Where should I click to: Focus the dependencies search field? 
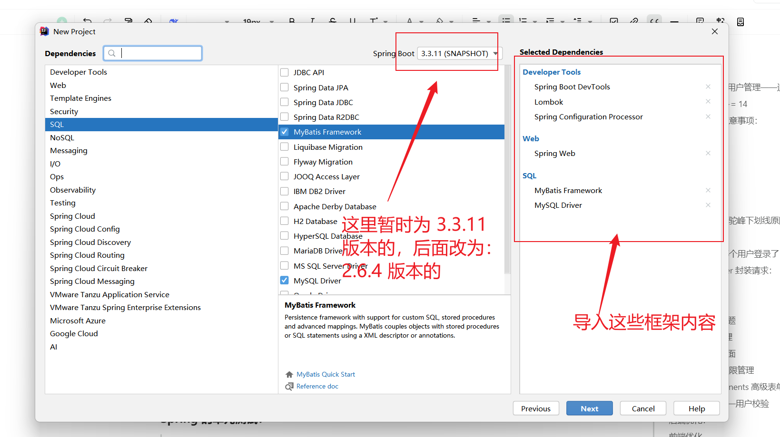point(153,53)
